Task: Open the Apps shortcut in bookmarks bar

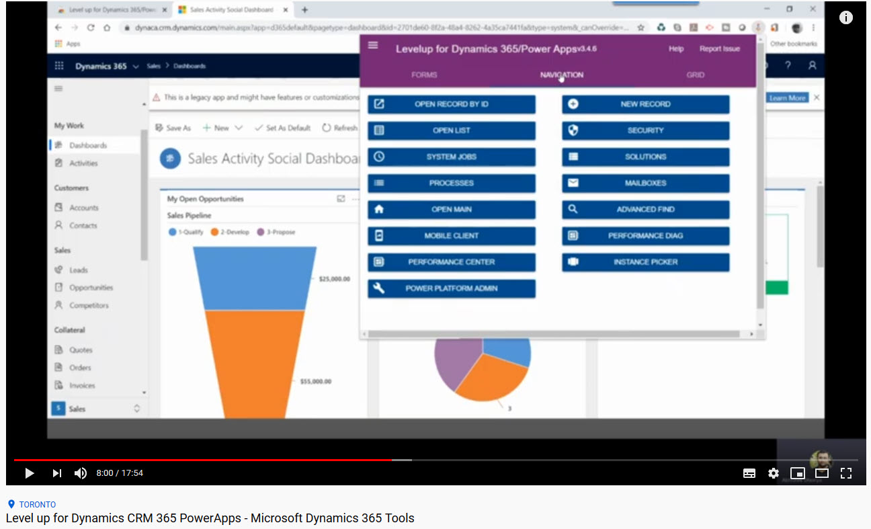Action: point(67,44)
